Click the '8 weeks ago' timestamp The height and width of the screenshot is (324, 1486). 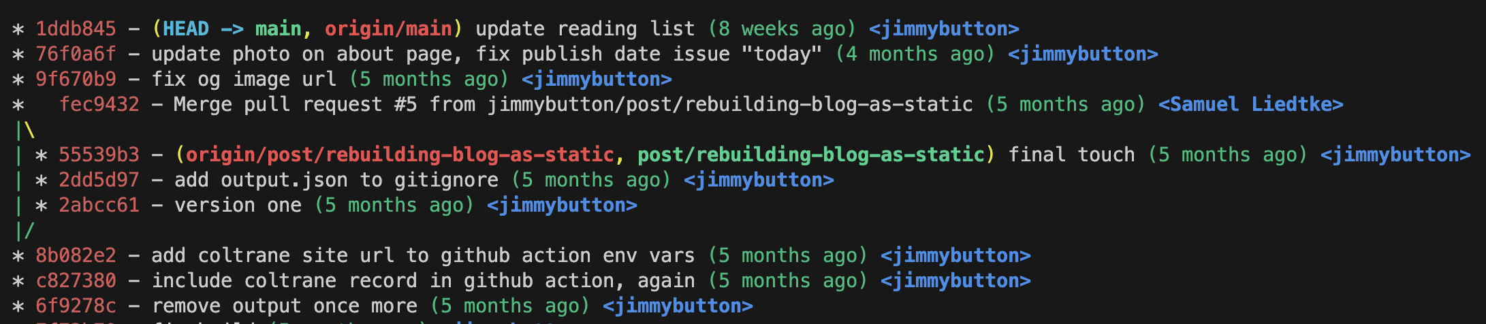(x=782, y=29)
